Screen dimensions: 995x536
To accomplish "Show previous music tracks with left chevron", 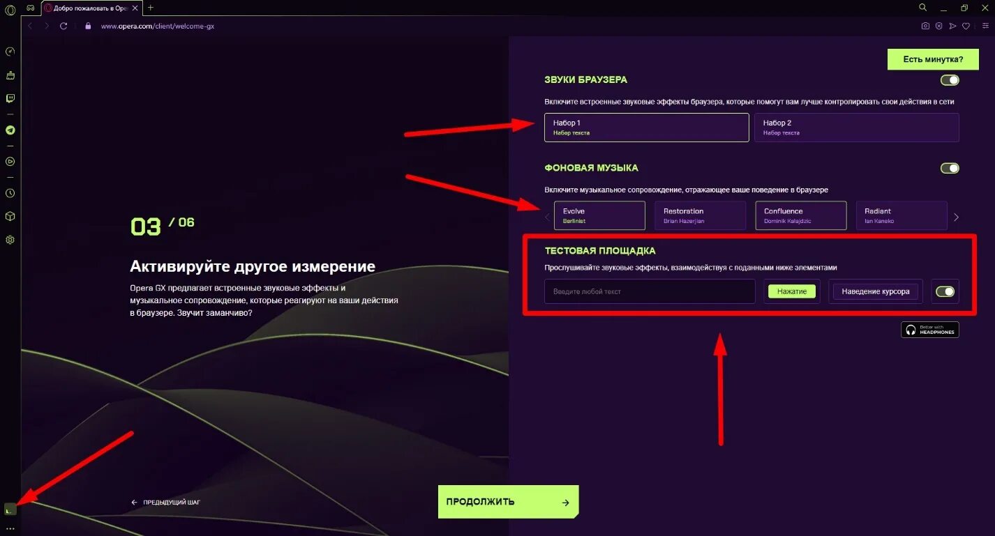I will pos(547,217).
